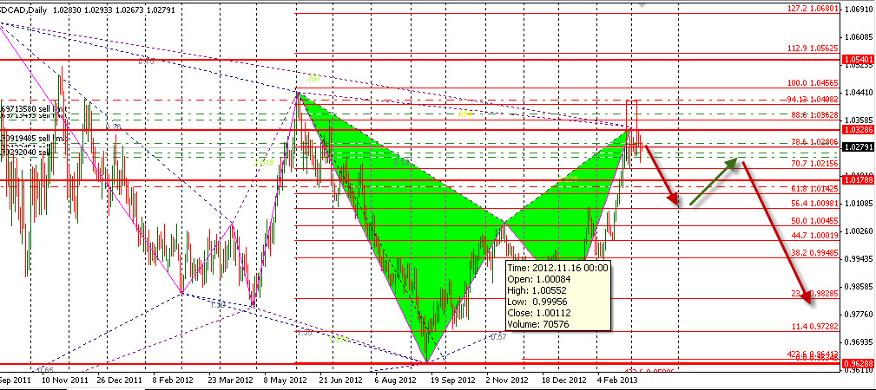The image size is (876, 390).
Task: Click the chart shift triangle marker at top
Action: [x=640, y=4]
